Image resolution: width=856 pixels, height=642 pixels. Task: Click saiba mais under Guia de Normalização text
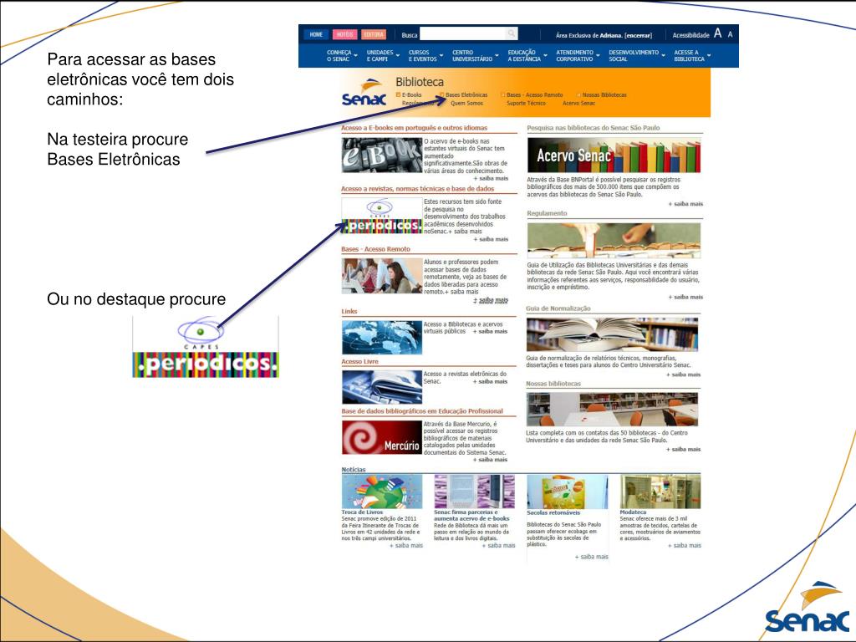[684, 375]
